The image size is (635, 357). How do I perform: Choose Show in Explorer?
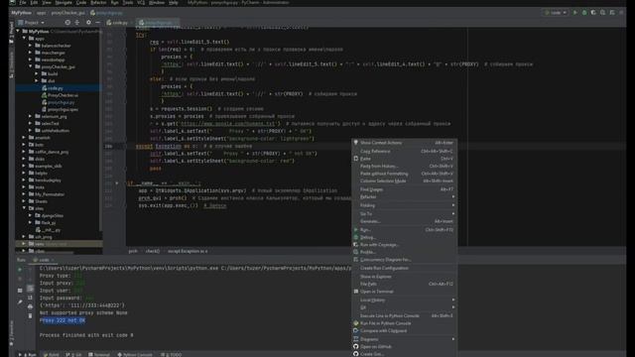pyautogui.click(x=404, y=277)
